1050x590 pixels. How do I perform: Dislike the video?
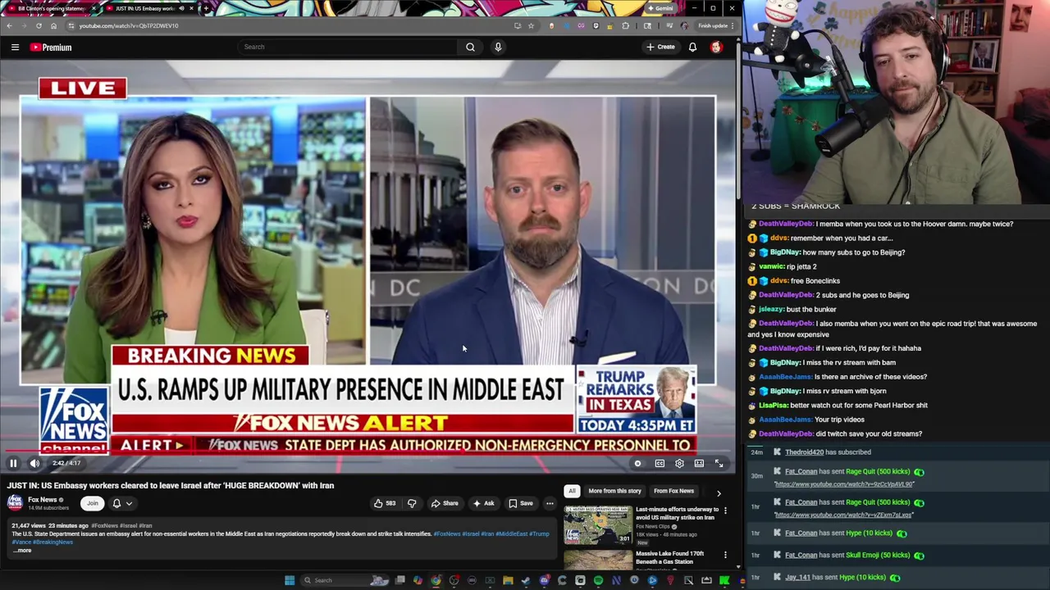pyautogui.click(x=412, y=503)
